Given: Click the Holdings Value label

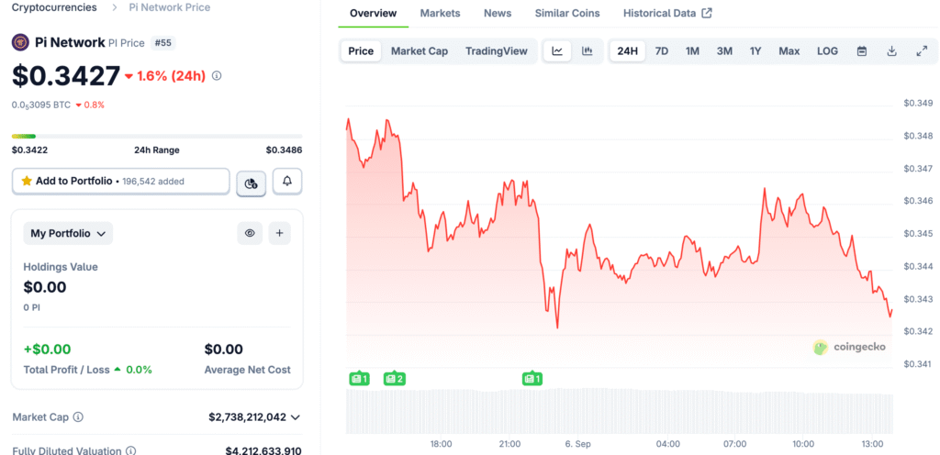Looking at the screenshot, I should [61, 267].
